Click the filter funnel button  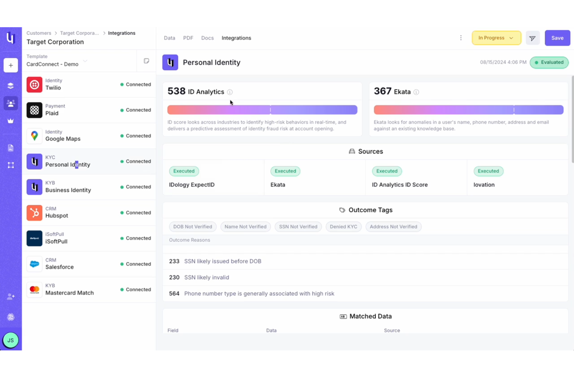click(533, 38)
